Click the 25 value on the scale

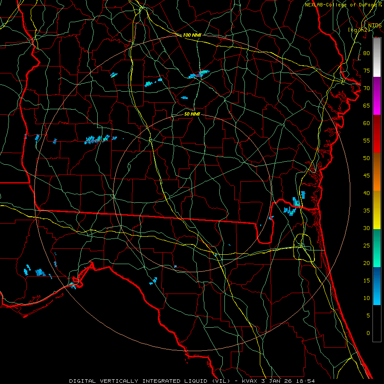367,245
